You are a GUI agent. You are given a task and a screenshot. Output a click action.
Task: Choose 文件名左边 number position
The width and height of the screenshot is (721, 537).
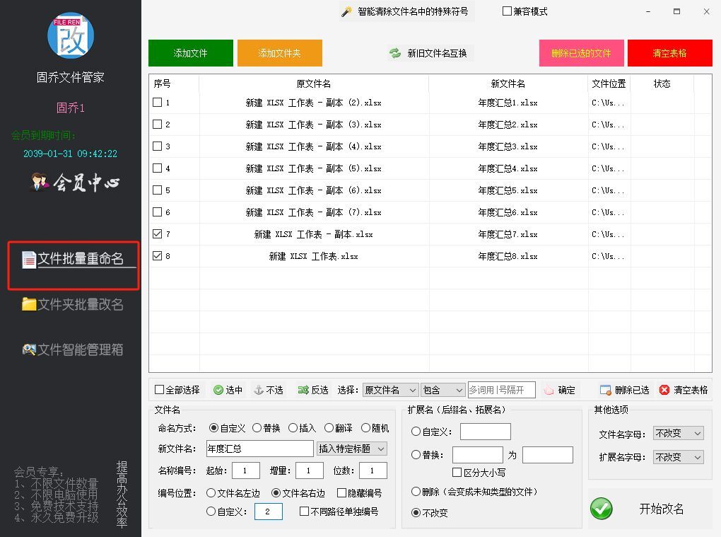(211, 493)
